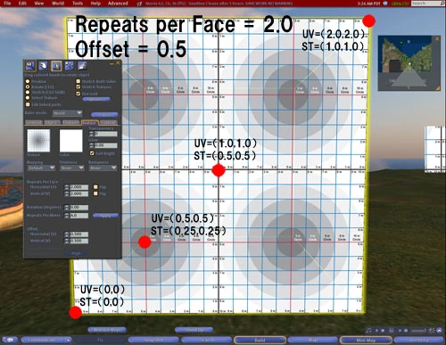Step the Rotation degrees spinner

tap(67, 207)
